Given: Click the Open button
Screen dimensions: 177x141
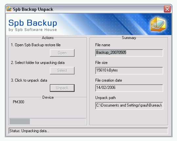Looking at the screenshot, I should pyautogui.click(x=62, y=53).
